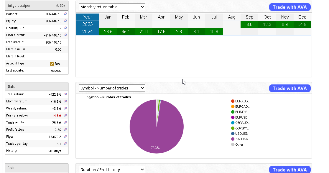Click the Trade win % chart icon
This screenshot has width=329, height=173.
coord(65,122)
